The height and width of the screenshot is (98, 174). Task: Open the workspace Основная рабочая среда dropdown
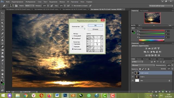click(161, 6)
